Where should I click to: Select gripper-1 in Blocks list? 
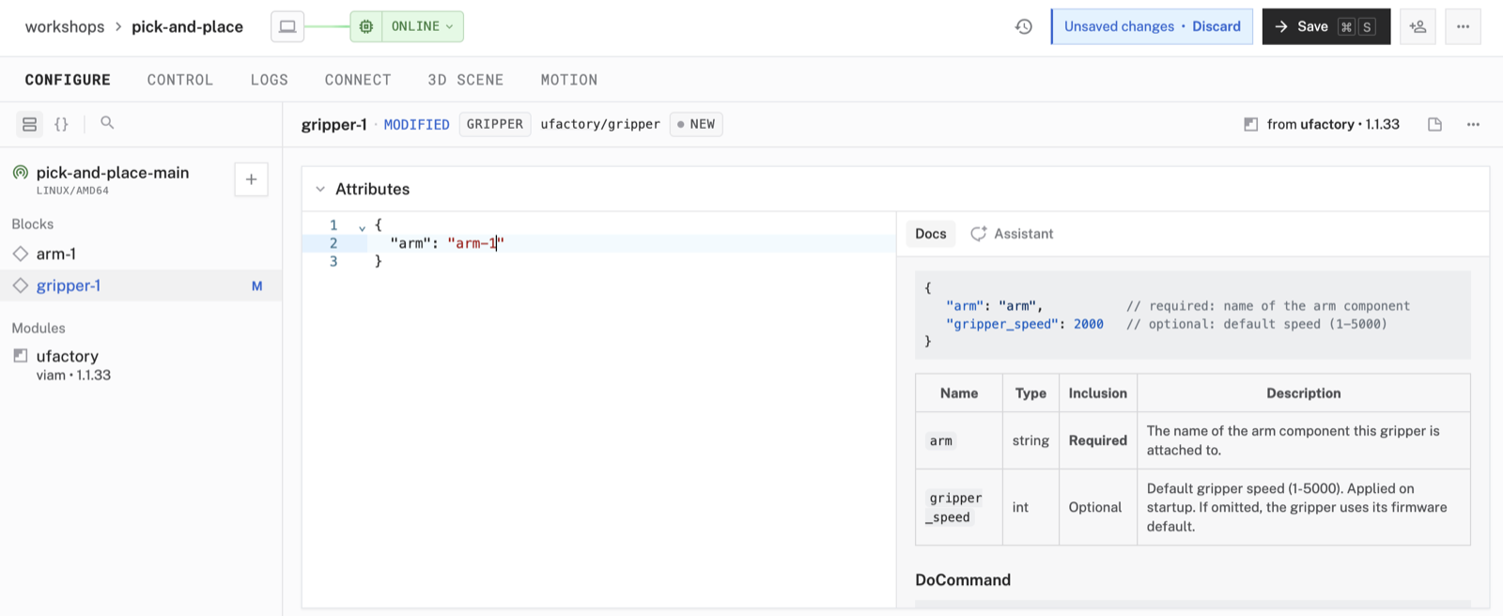pos(141,285)
